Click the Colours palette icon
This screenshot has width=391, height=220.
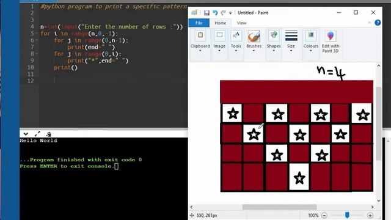click(x=311, y=35)
